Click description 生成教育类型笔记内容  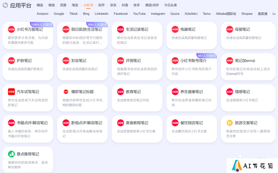pos(133,100)
